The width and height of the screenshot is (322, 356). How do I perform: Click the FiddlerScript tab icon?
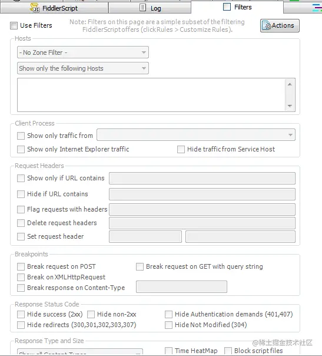click(x=35, y=8)
